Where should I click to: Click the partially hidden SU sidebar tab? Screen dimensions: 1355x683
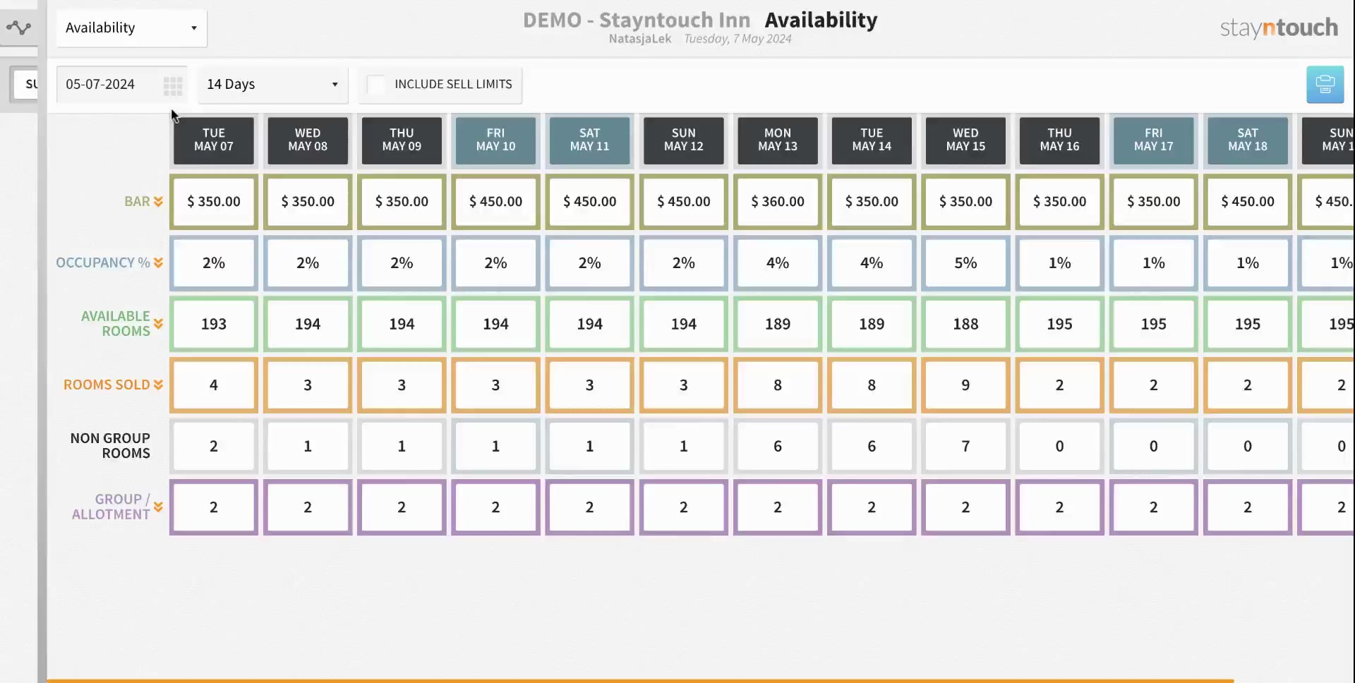click(26, 85)
